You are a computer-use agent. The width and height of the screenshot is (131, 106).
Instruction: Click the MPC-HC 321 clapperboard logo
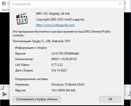pyautogui.click(x=22, y=19)
